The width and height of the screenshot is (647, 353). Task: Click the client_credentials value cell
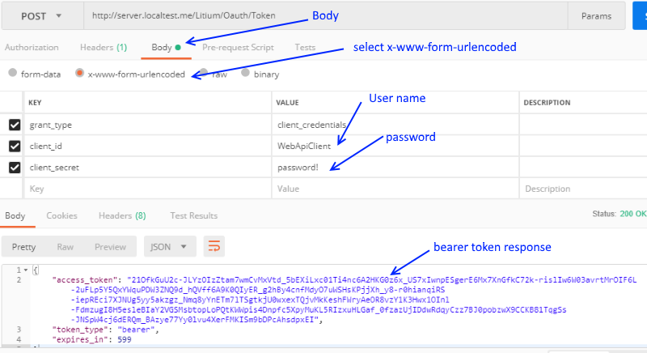click(395, 125)
